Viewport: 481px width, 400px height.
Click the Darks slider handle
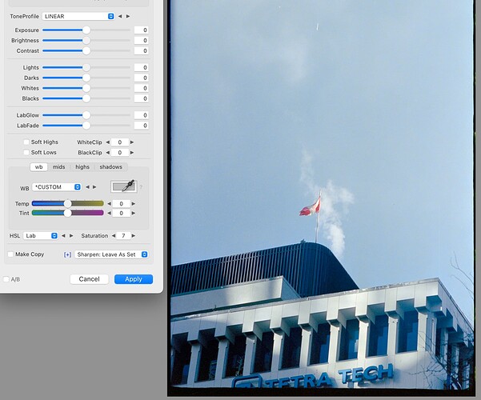[x=86, y=78]
